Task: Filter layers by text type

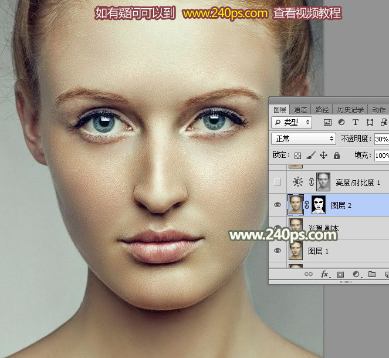Action: 356,122
